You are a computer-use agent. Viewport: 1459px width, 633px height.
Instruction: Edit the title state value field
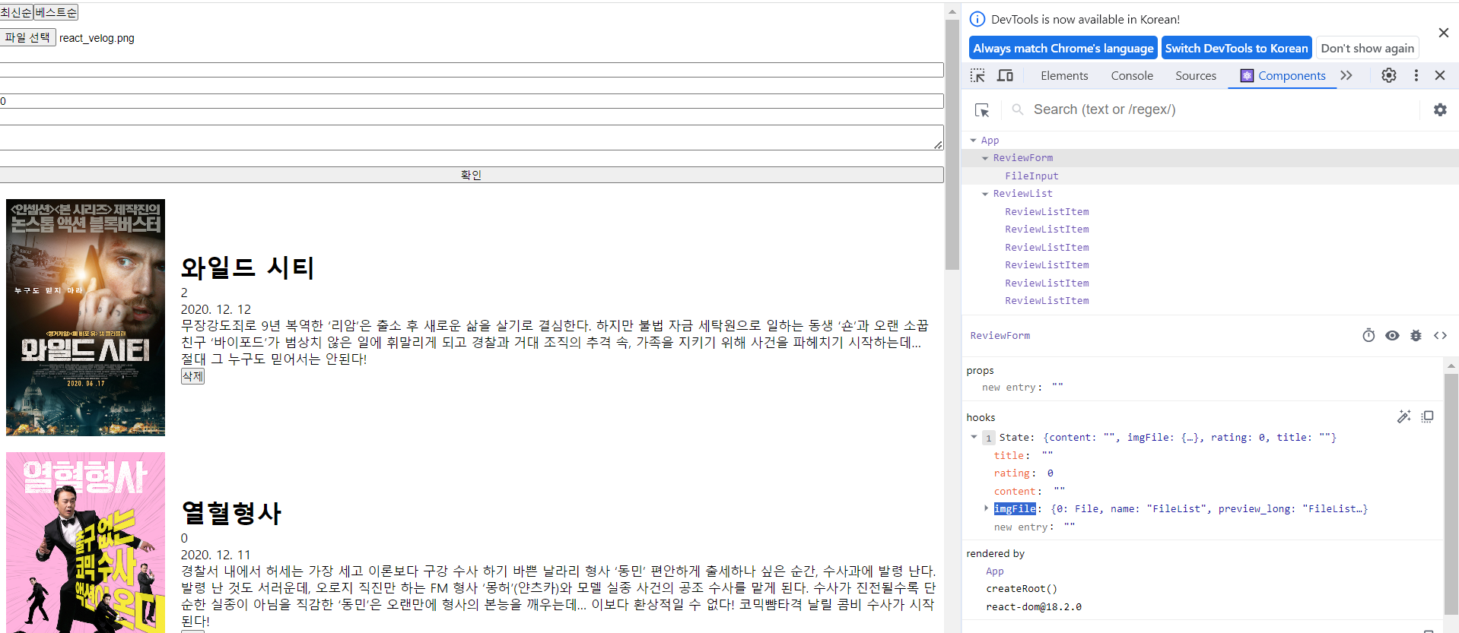[1047, 455]
